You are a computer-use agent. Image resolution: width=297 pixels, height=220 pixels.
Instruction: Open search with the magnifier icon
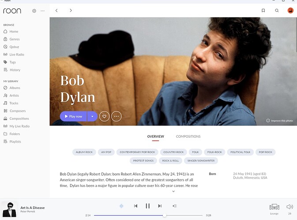(277, 11)
